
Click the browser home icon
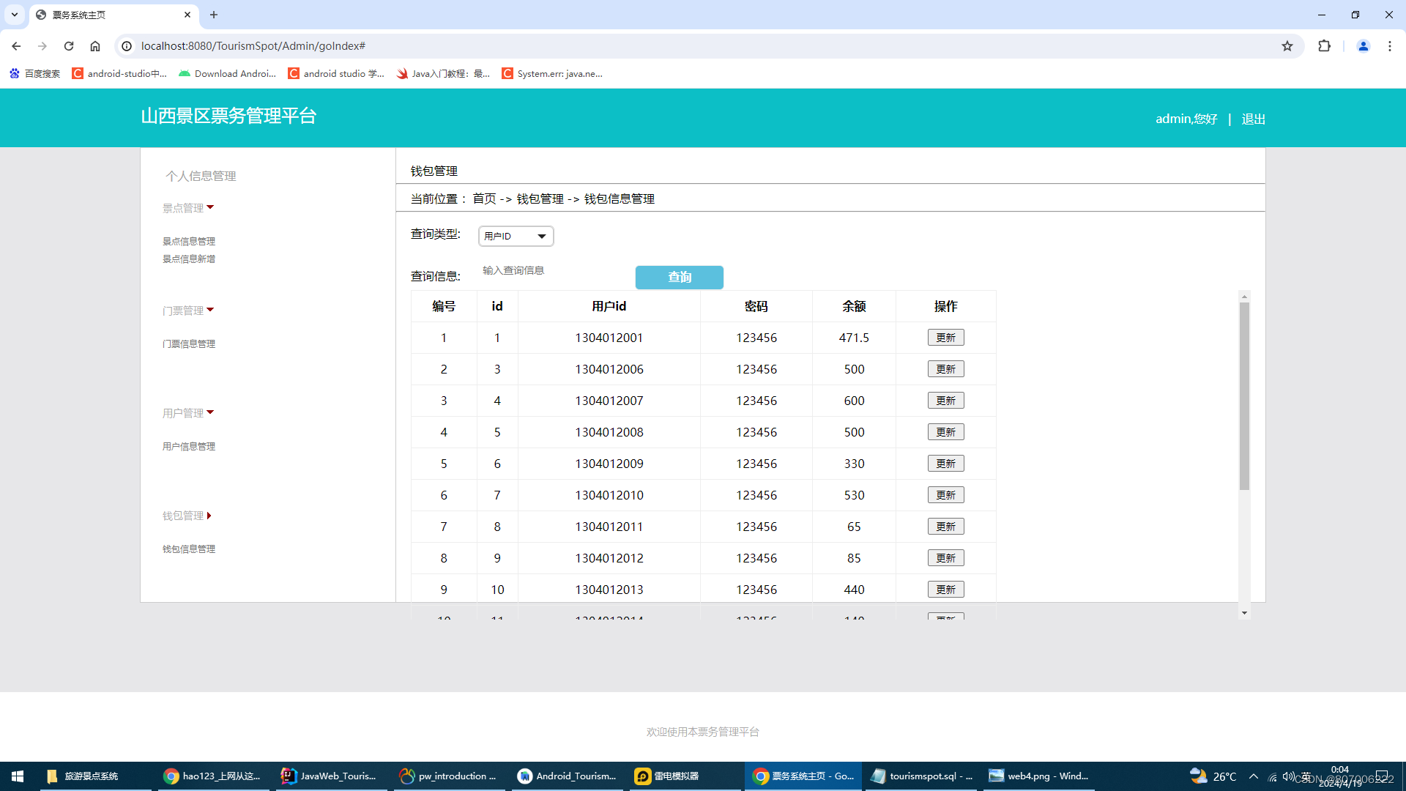point(95,46)
